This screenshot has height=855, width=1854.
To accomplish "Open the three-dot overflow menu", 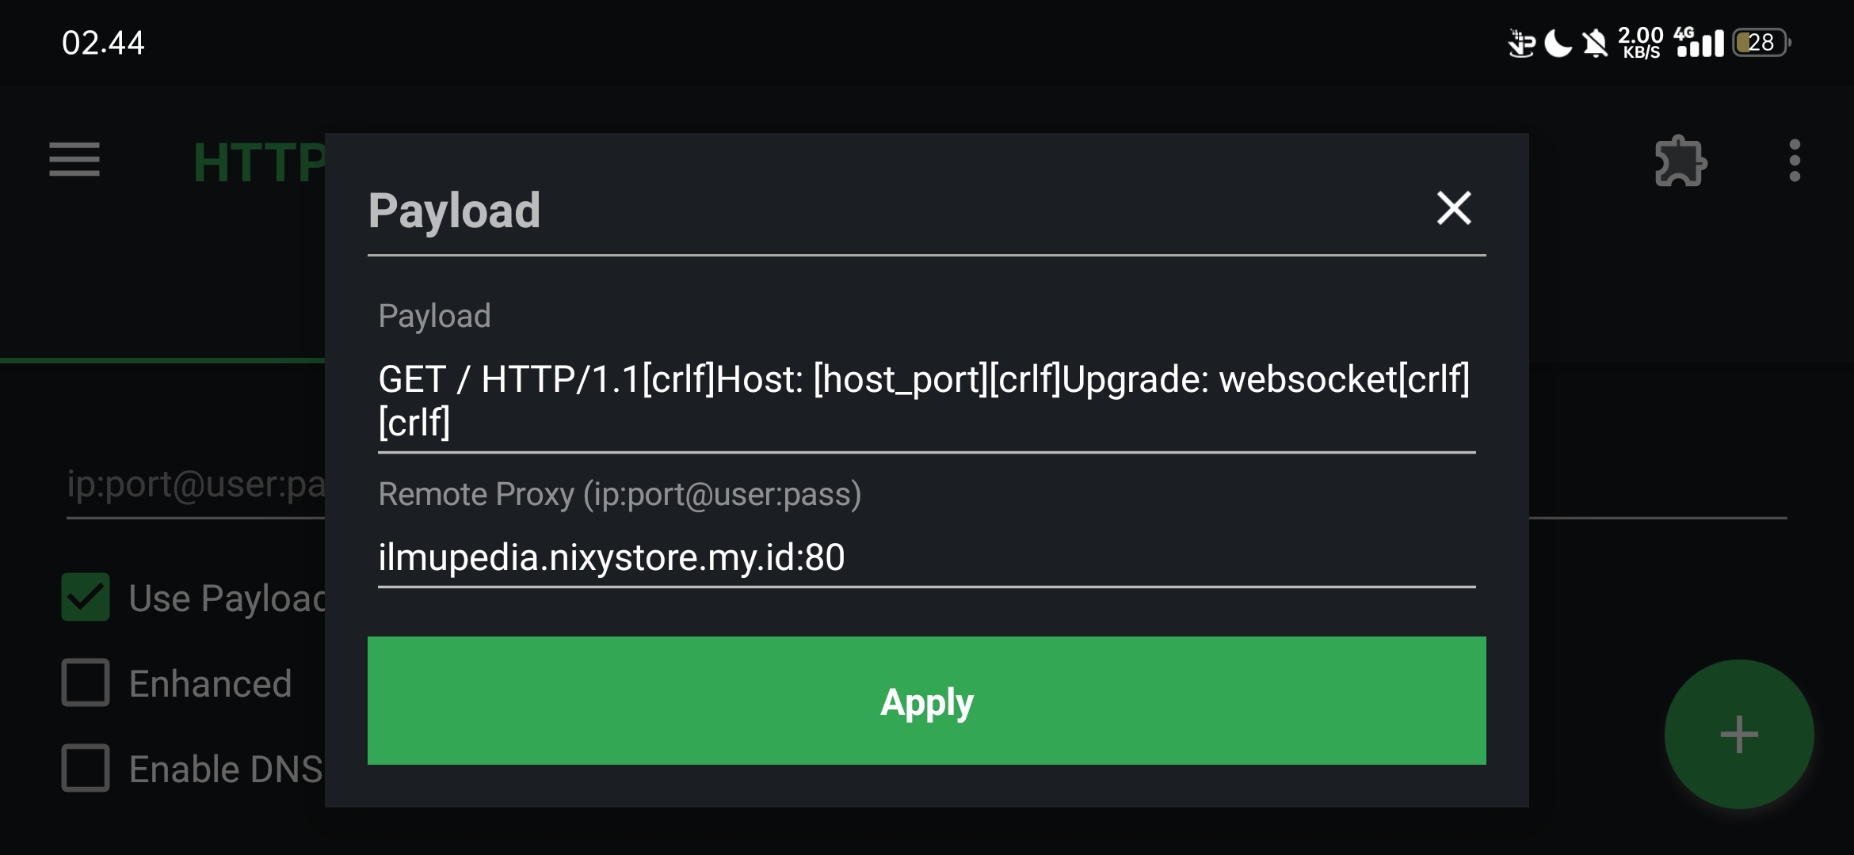I will [1795, 161].
